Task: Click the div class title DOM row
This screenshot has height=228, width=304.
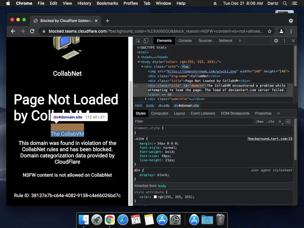Action: pyautogui.click(x=199, y=81)
